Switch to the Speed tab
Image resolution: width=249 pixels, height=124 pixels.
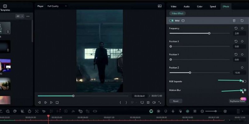pos(213,7)
